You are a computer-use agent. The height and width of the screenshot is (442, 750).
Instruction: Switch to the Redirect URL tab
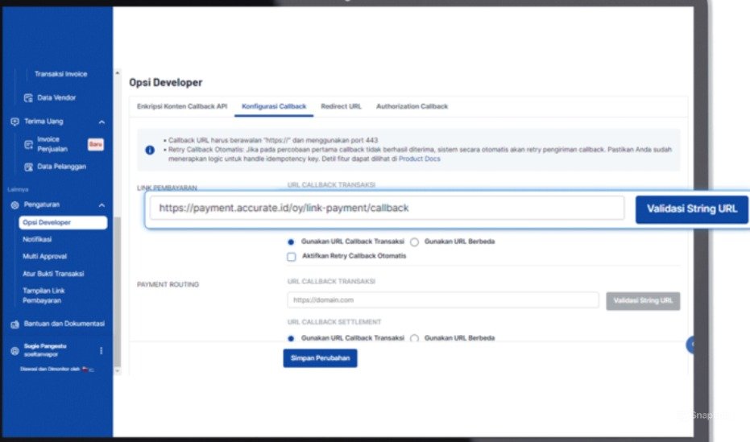coord(341,106)
